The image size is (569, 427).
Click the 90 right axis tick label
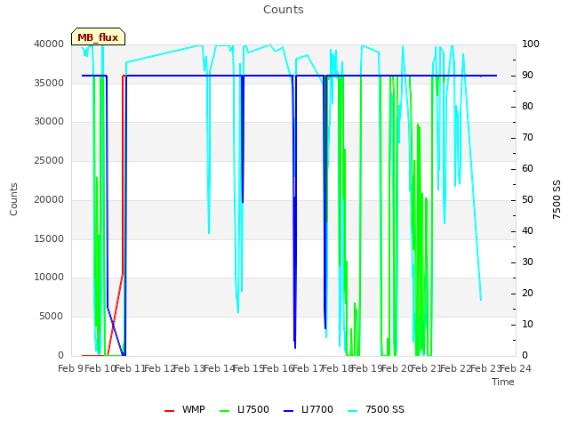pyautogui.click(x=527, y=75)
